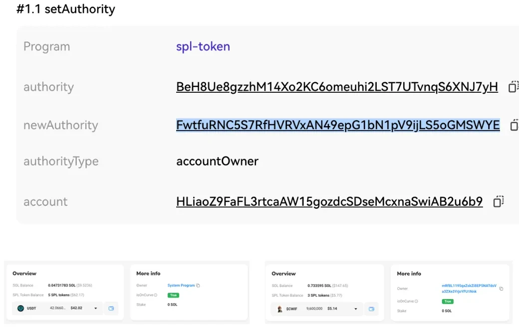Copy the newAuthority address
519x329 pixels.
[x=514, y=125]
